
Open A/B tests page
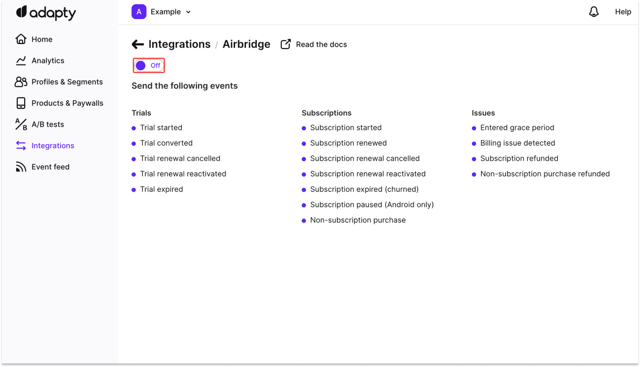tap(48, 124)
